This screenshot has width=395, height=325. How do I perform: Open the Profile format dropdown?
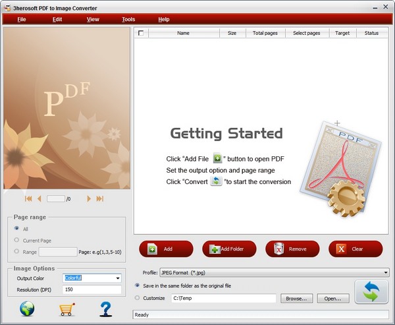point(386,272)
